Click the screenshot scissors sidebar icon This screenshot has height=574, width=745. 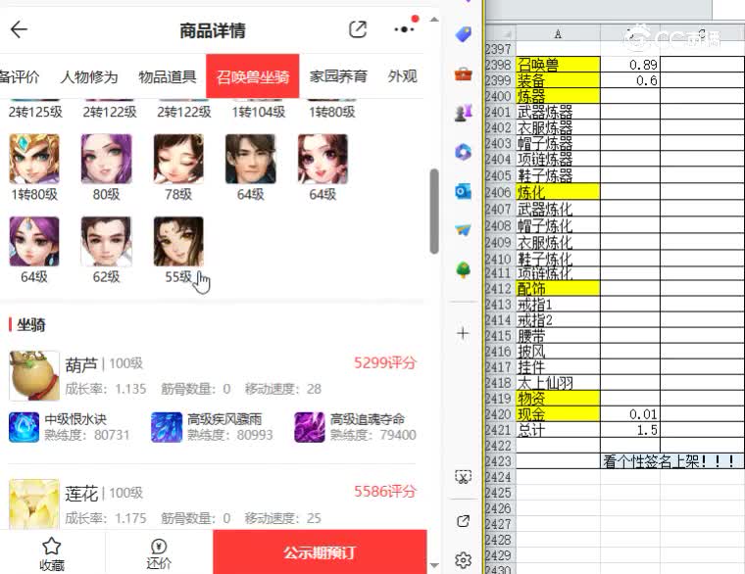464,476
